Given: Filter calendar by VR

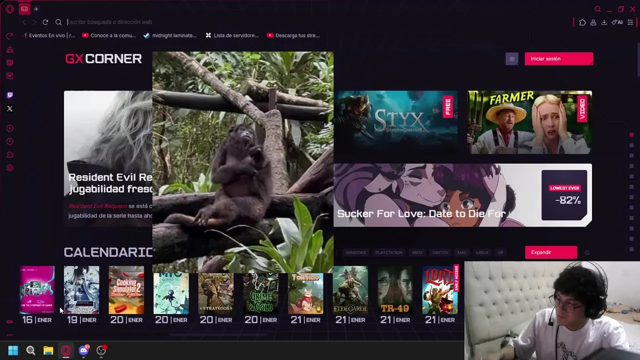Looking at the screenshot, I should click(x=500, y=252).
